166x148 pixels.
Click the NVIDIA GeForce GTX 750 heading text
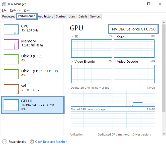click(x=134, y=29)
